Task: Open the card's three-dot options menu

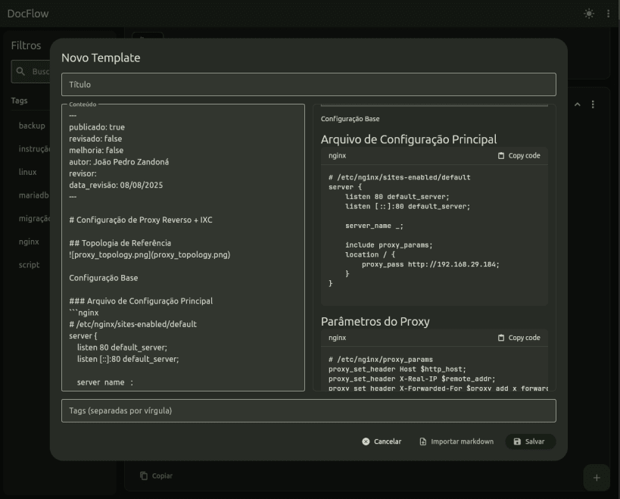Action: (x=593, y=104)
